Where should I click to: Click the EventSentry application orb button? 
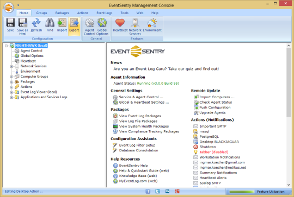point(9,8)
